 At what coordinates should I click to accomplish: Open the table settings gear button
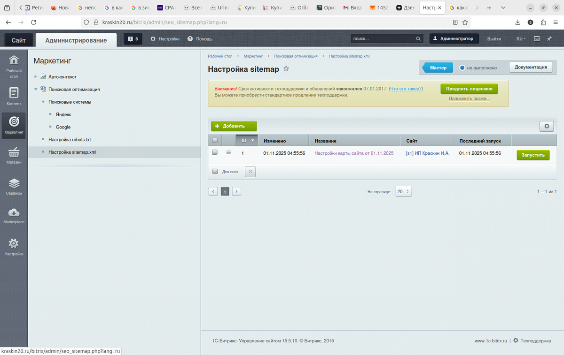(x=547, y=126)
